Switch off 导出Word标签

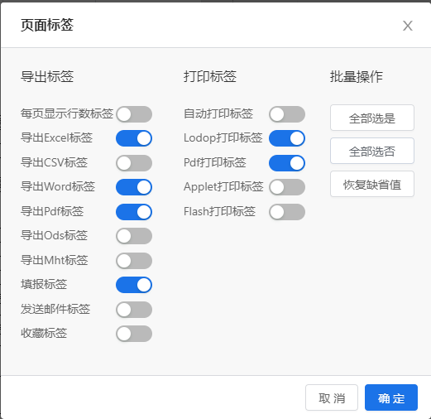click(x=134, y=187)
